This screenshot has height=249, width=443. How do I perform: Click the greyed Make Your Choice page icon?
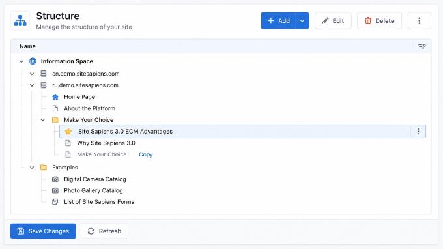click(x=68, y=154)
